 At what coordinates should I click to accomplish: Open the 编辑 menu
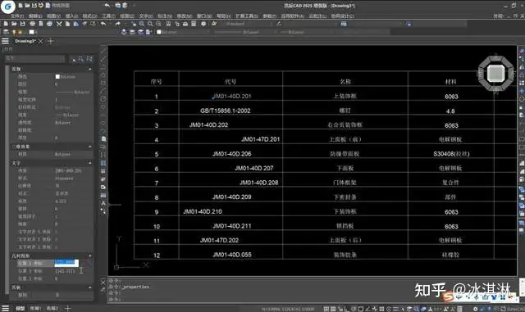[x=35, y=16]
